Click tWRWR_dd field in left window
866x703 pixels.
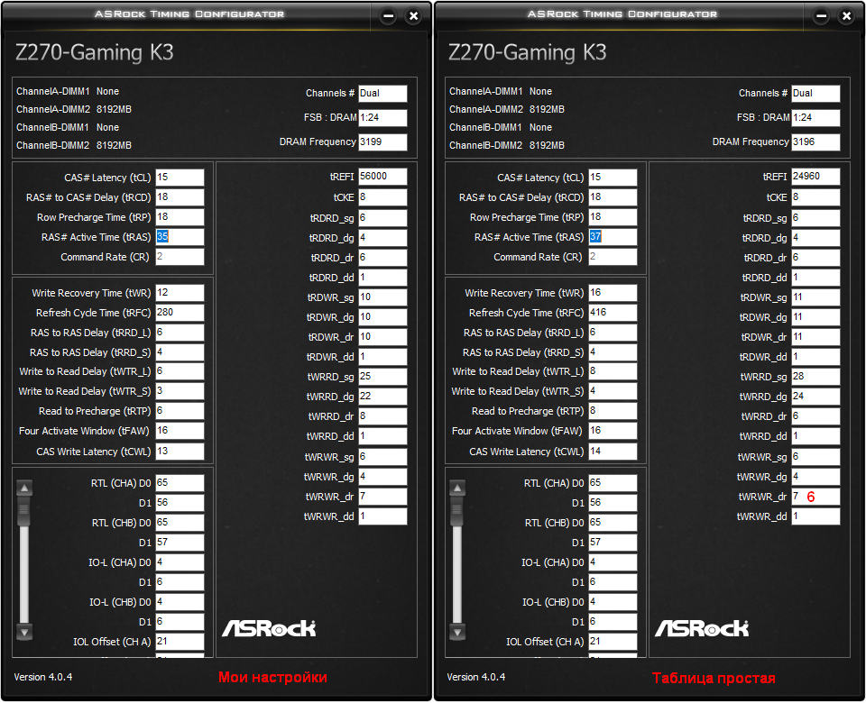pos(382,516)
